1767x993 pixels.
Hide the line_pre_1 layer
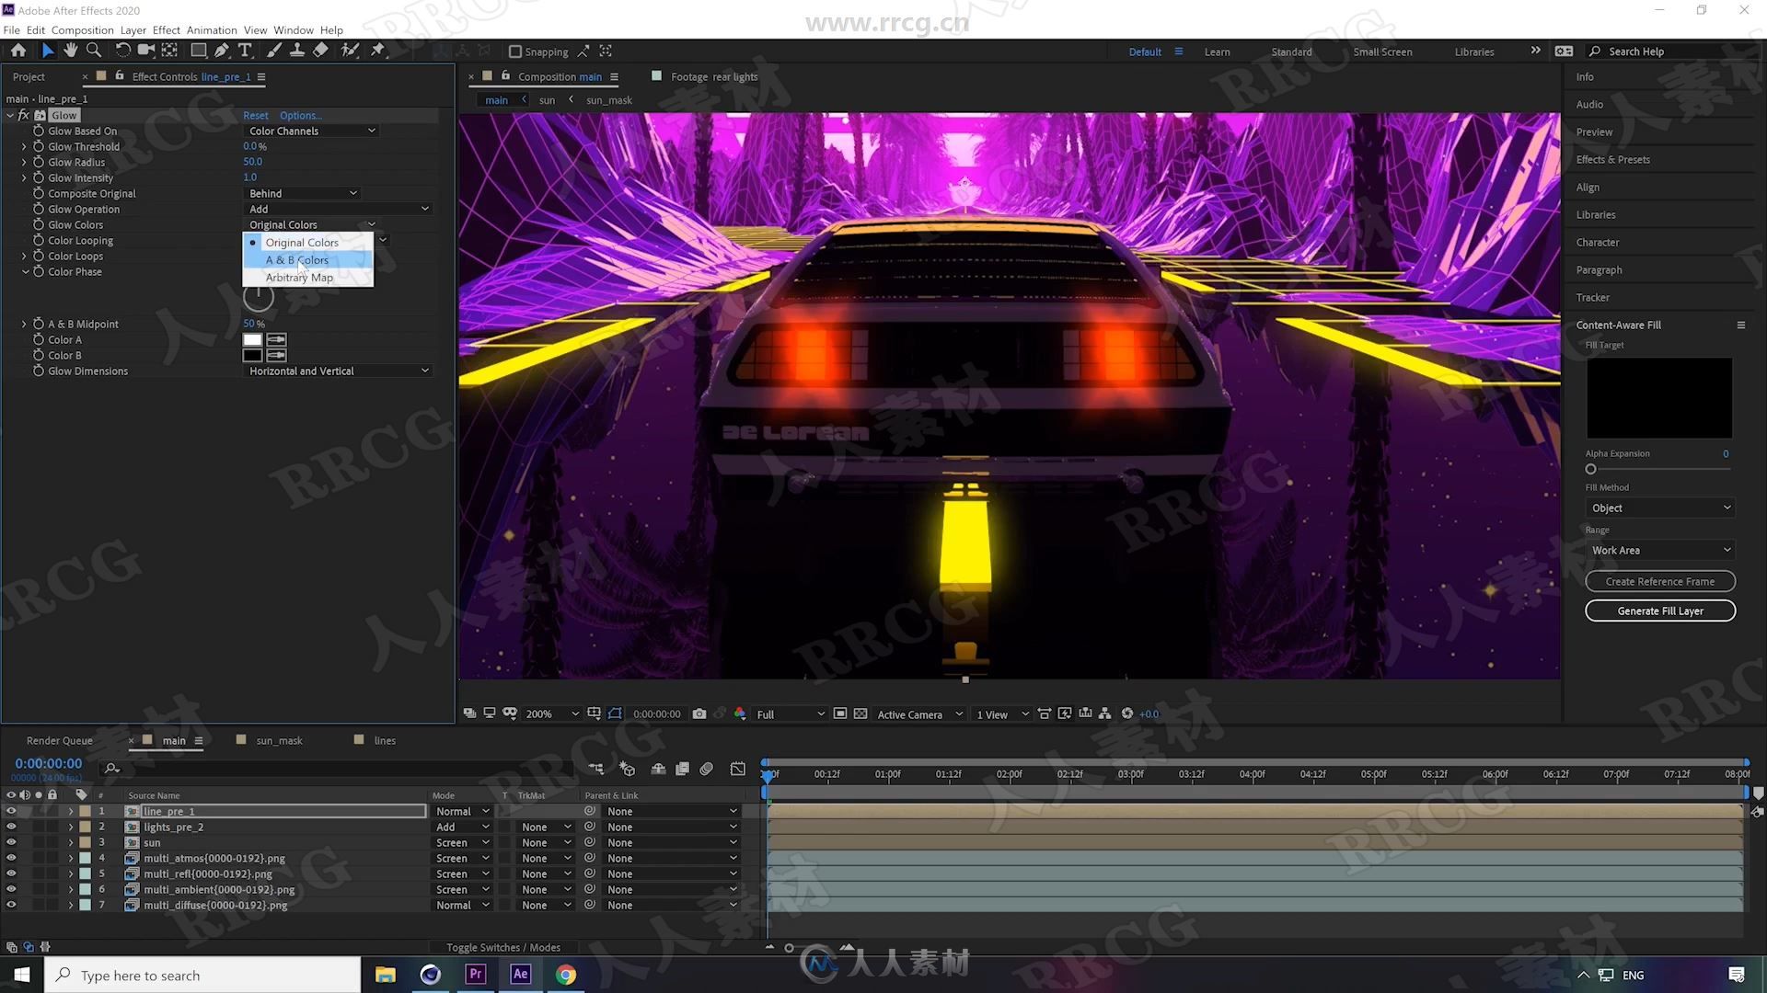coord(11,812)
